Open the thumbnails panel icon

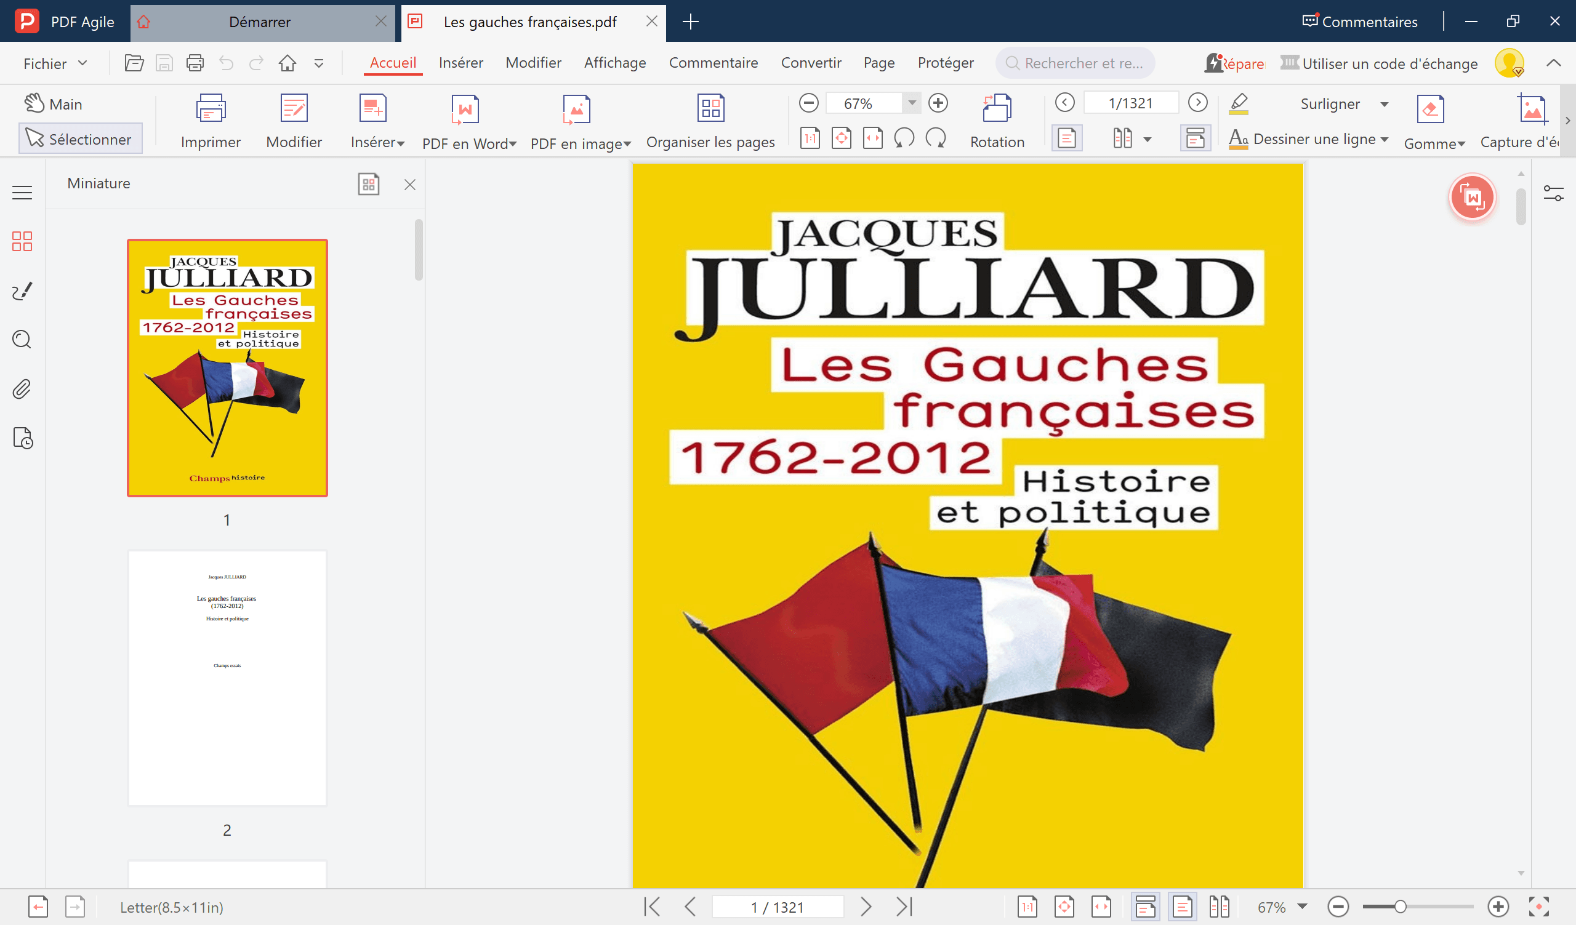tap(22, 241)
